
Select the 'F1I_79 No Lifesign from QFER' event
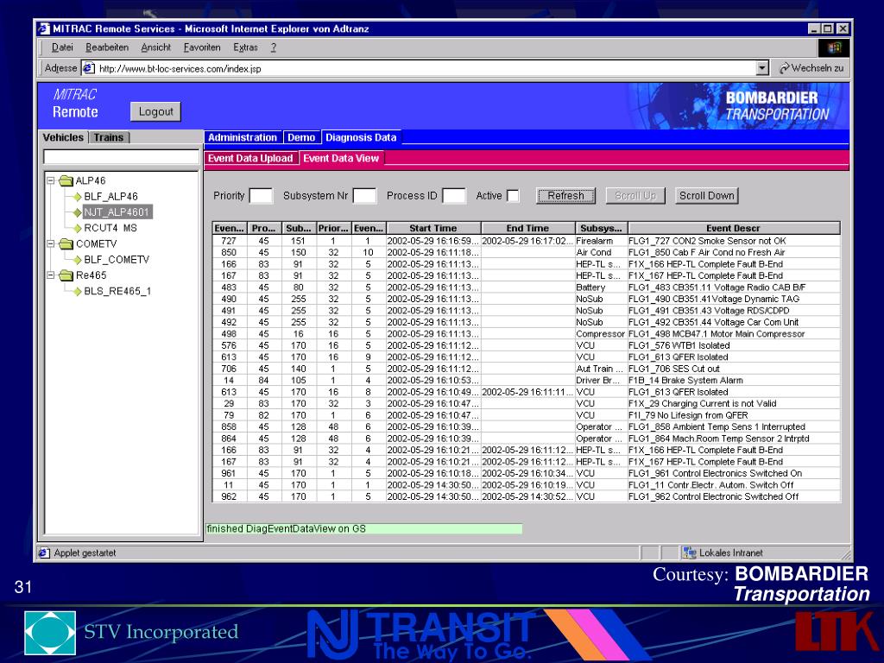tap(526, 415)
